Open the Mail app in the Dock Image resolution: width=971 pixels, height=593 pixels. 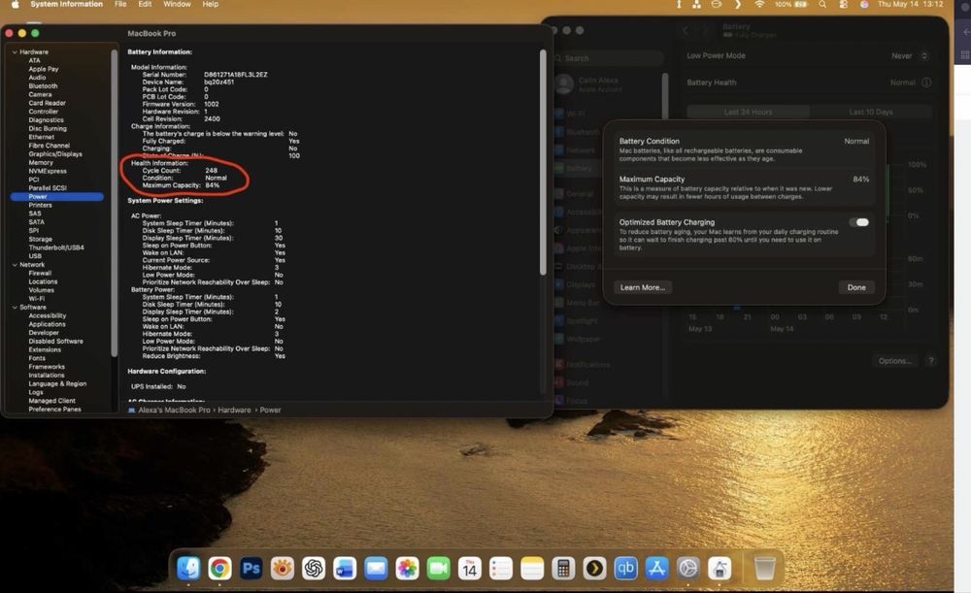coord(376,568)
